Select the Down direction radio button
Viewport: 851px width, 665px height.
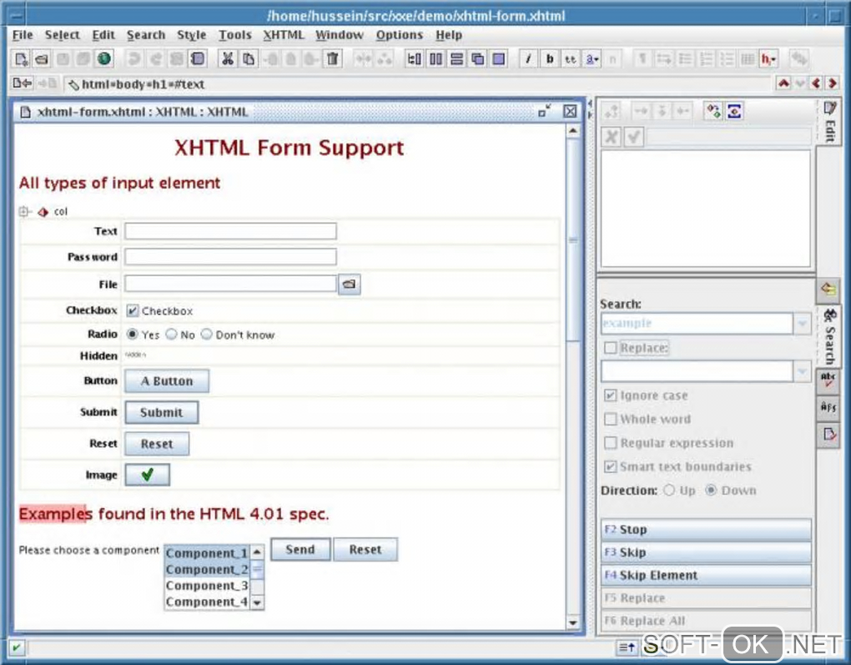pos(711,491)
